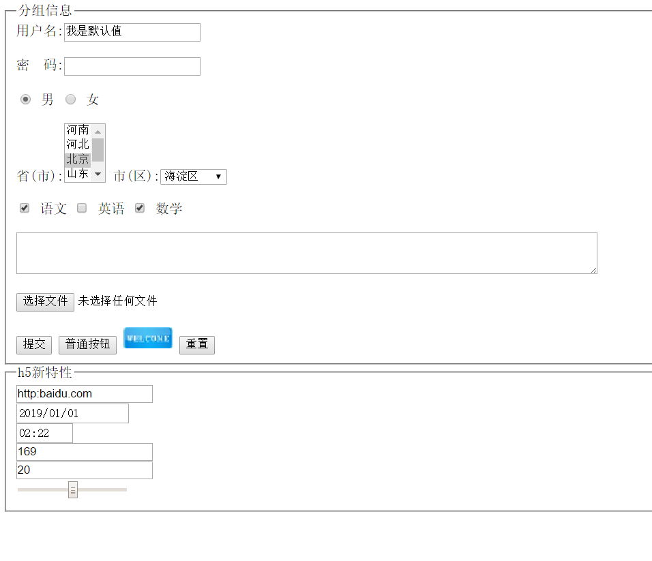Image resolution: width=652 pixels, height=561 pixels.
Task: Click the 02:22 time field
Action: point(44,433)
